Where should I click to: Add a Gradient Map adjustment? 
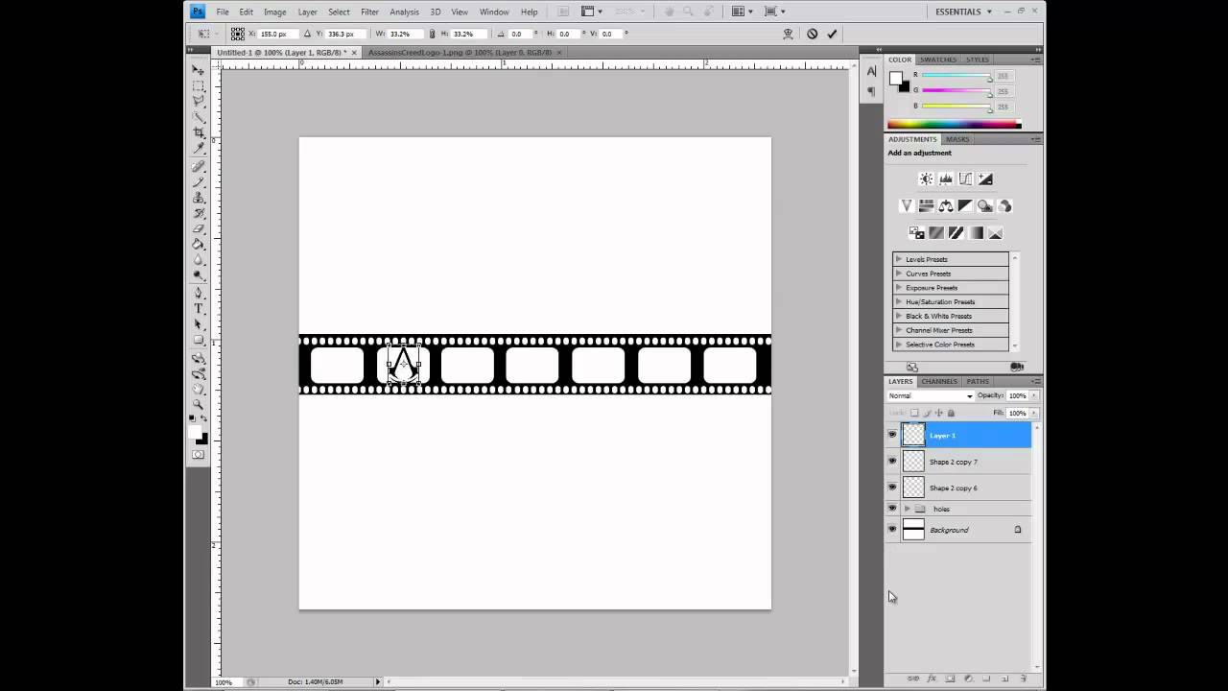tap(976, 233)
